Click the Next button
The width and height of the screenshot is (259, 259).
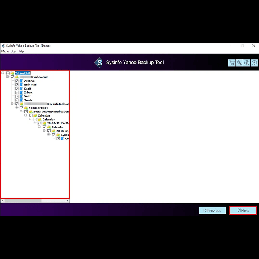(243, 211)
